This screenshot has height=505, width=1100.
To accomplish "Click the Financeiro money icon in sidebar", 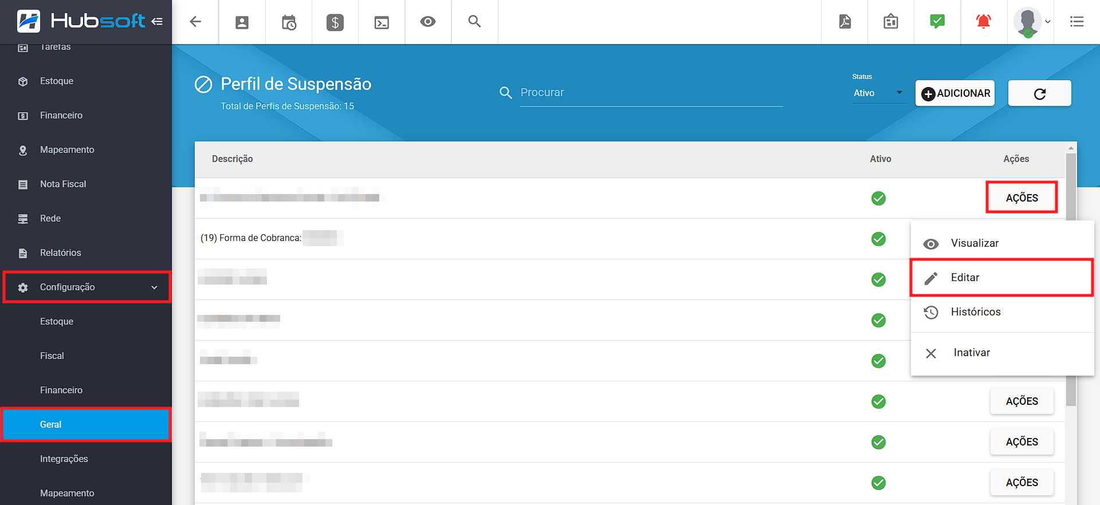I will click(23, 116).
